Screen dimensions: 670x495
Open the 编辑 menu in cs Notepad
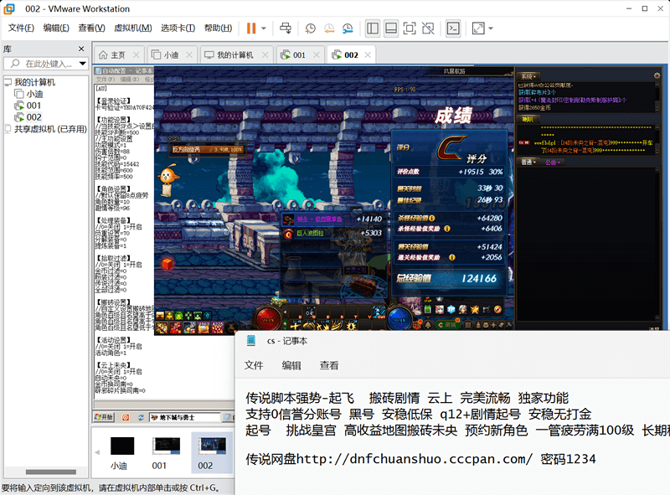pos(291,365)
